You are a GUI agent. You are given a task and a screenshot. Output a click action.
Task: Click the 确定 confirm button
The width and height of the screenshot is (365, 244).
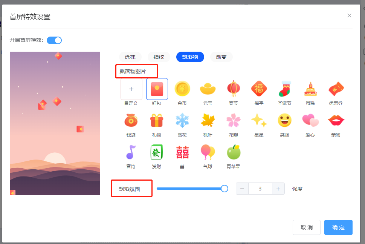pos(338,227)
